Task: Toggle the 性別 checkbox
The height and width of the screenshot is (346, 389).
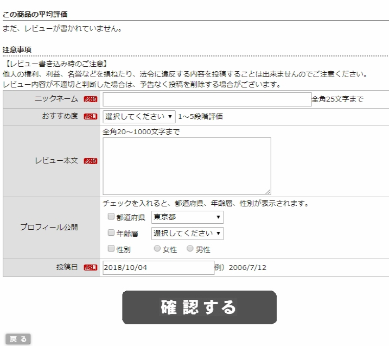Action: pyautogui.click(x=111, y=249)
